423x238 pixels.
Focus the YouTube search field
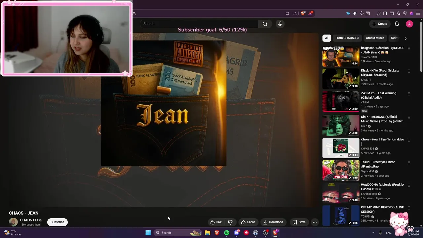[x=199, y=24]
